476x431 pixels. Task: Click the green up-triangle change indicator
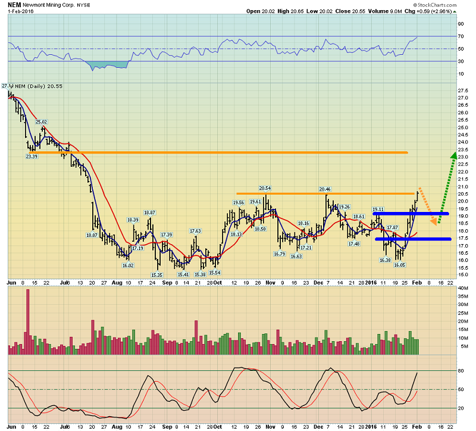(455, 11)
